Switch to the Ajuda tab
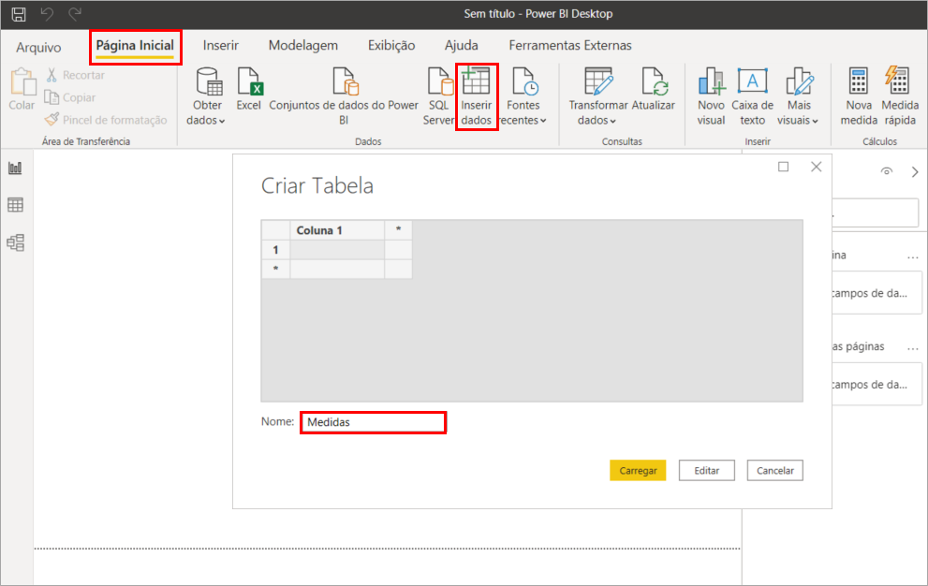 461,46
